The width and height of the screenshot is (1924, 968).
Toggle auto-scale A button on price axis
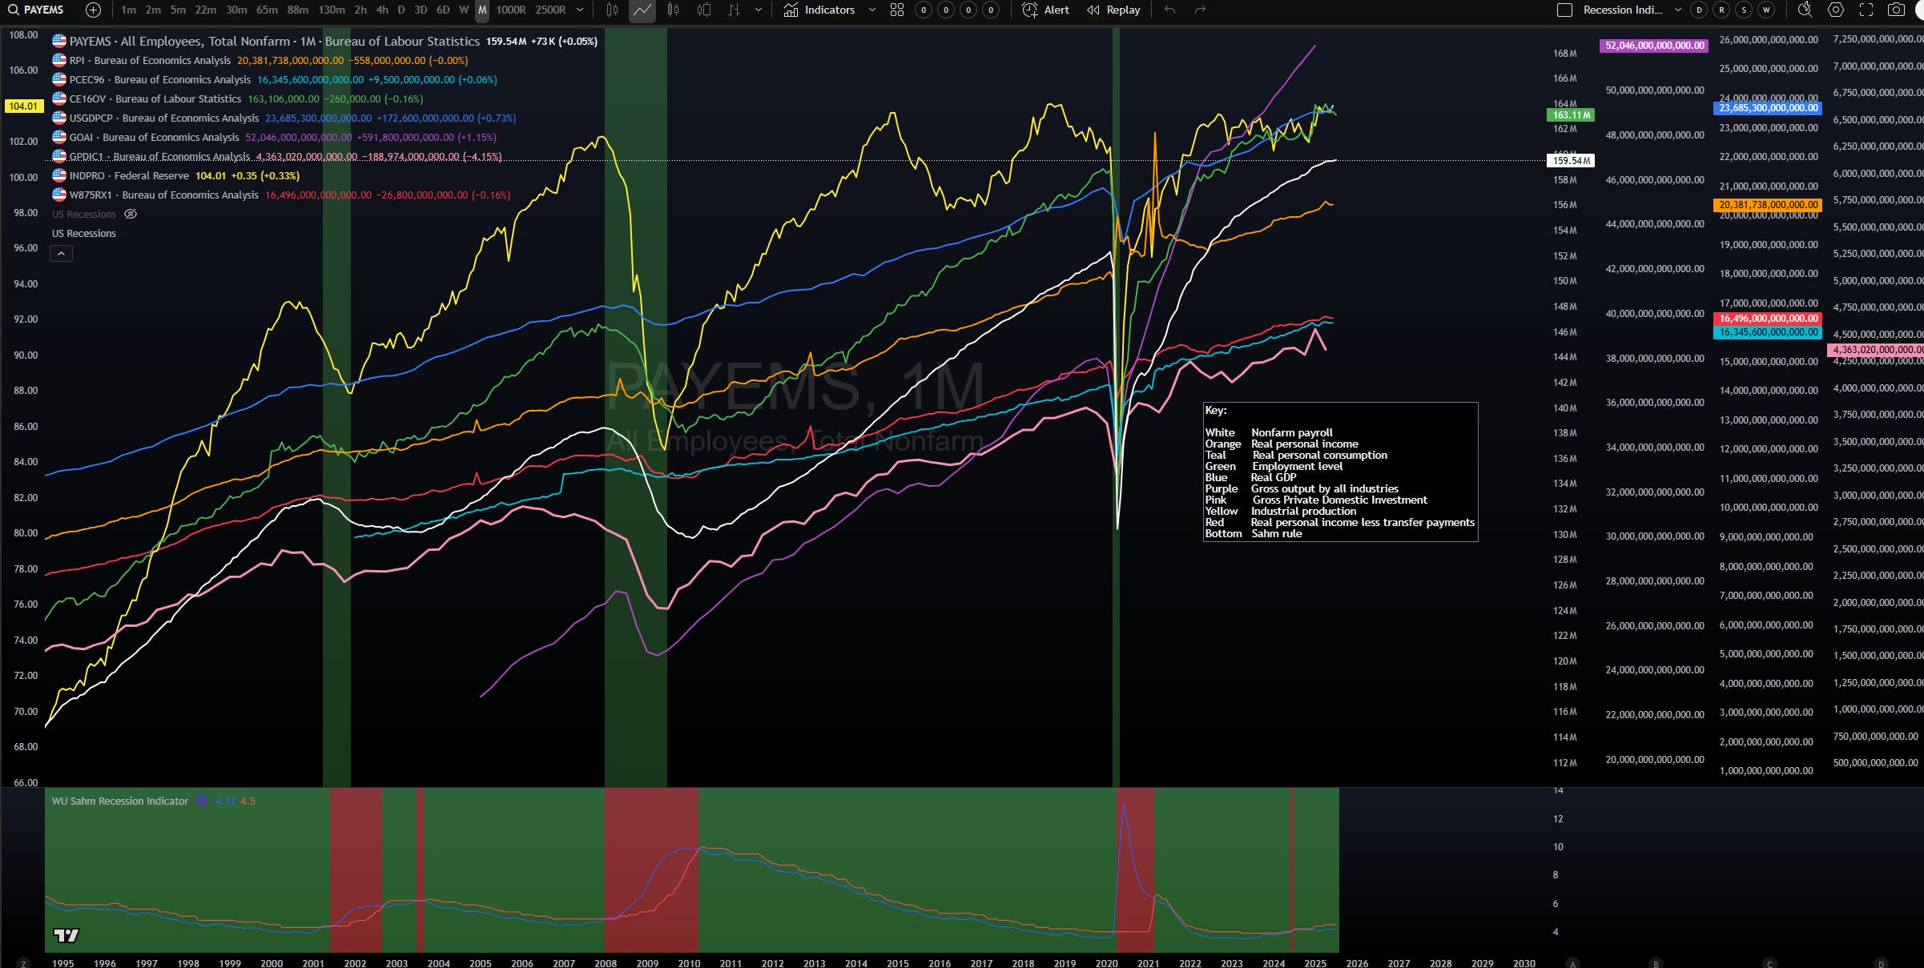tap(1573, 963)
